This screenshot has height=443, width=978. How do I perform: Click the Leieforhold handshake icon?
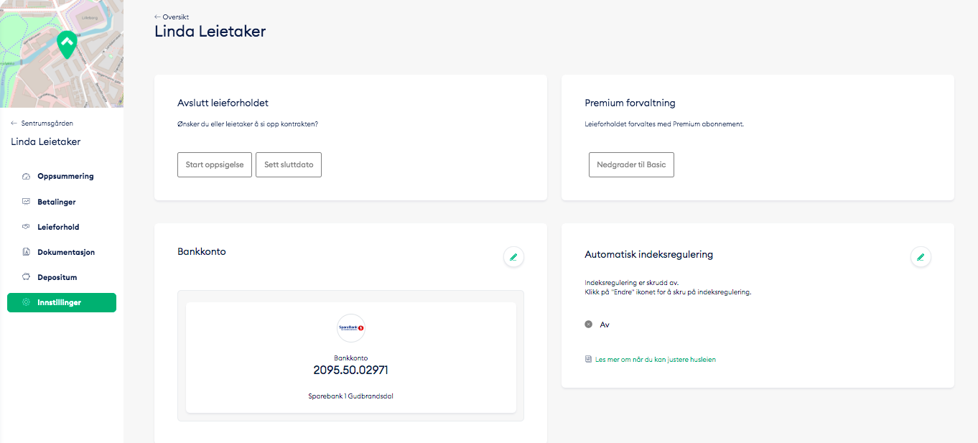click(27, 227)
